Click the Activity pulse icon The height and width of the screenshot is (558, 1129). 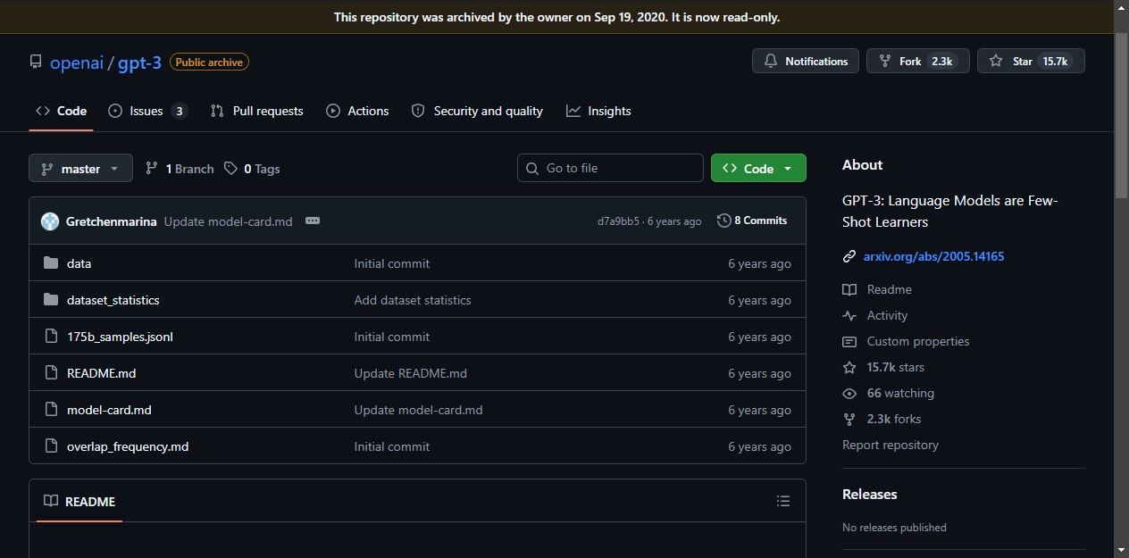click(x=849, y=315)
